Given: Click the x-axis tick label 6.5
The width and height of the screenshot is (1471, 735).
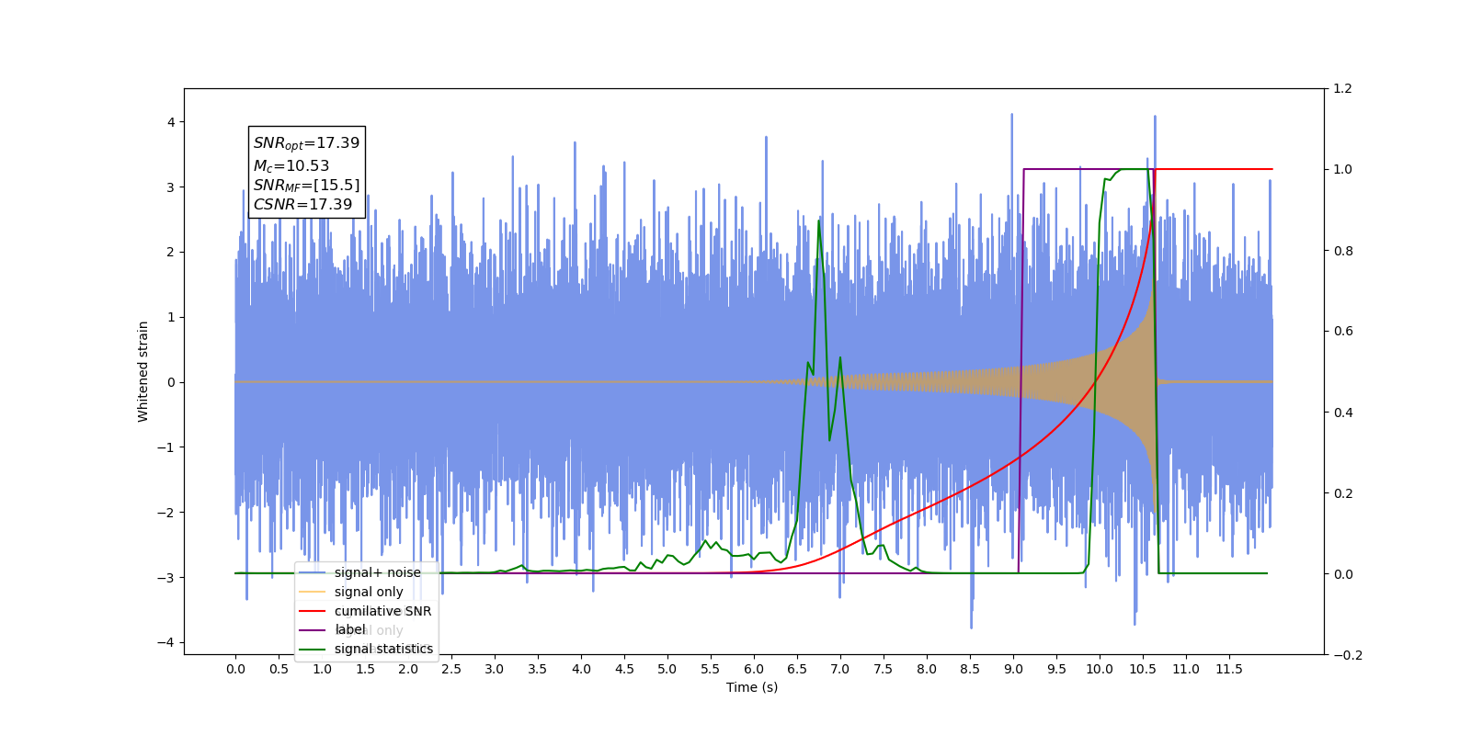Looking at the screenshot, I should coord(797,669).
